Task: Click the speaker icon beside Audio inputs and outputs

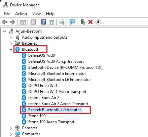Action: pyautogui.click(x=17, y=37)
